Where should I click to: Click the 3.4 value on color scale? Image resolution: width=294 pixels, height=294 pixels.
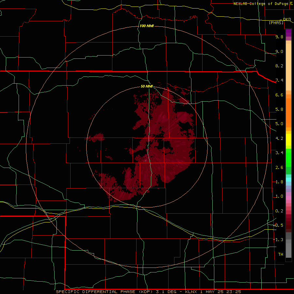(x=279, y=153)
